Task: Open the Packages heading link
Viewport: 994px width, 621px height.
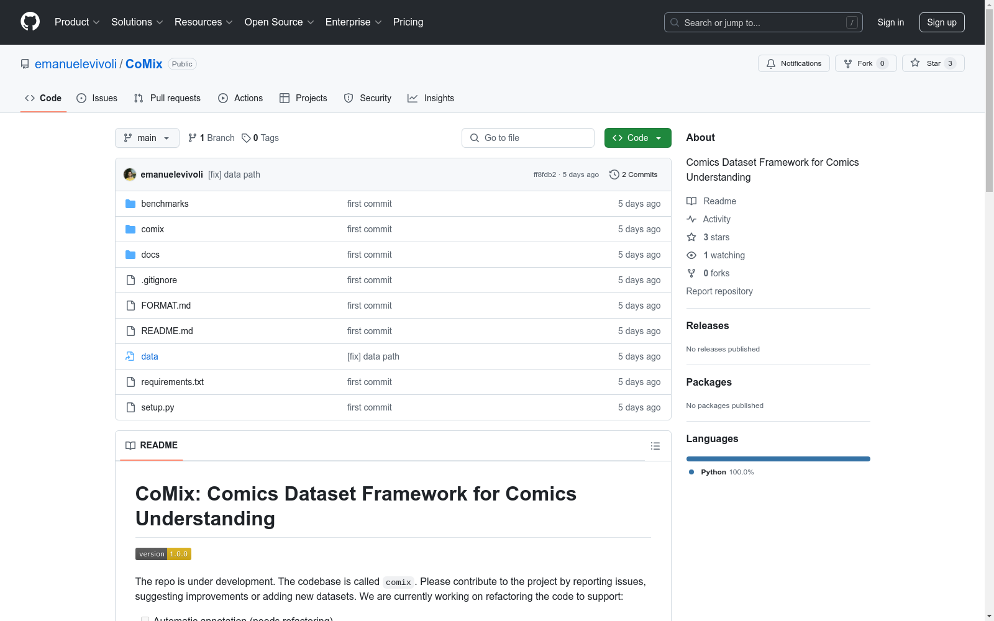Action: tap(709, 382)
